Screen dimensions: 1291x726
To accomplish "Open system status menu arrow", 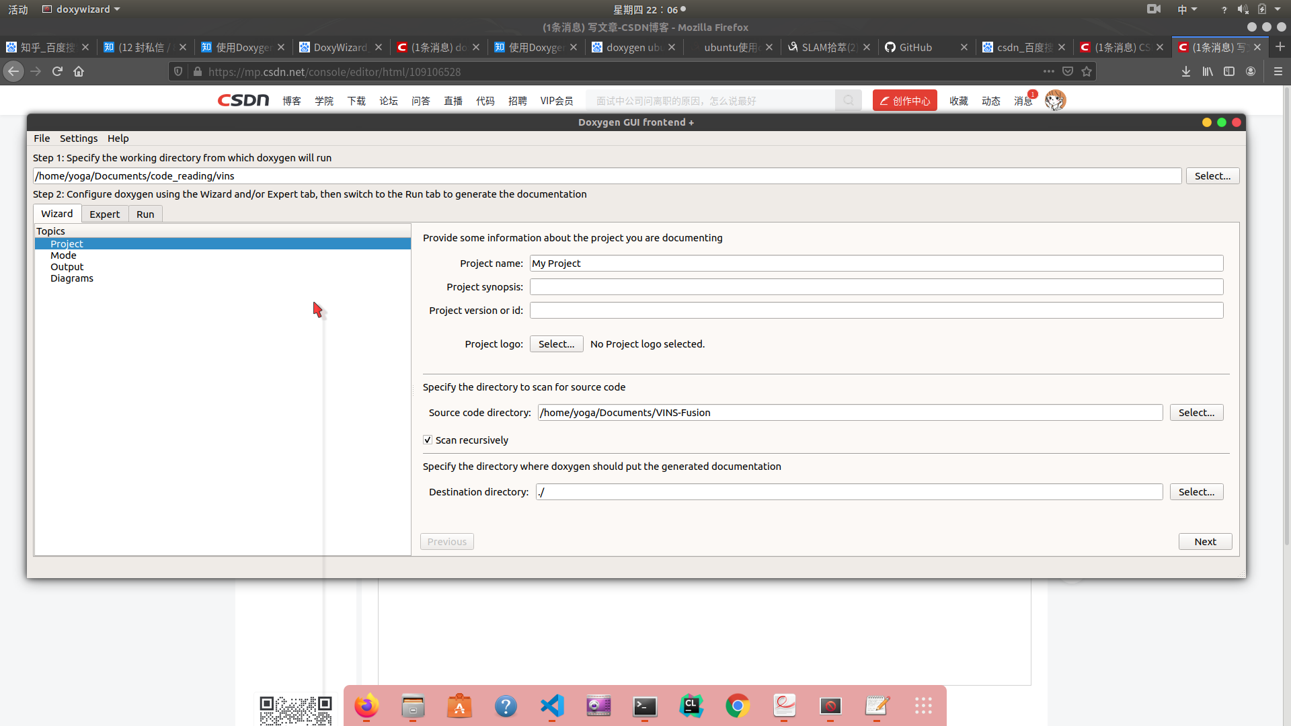I will [x=1278, y=9].
